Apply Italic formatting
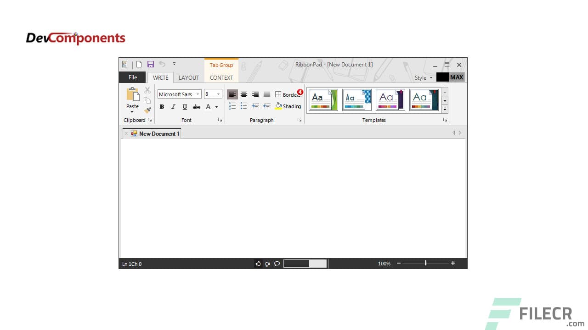 [x=174, y=106]
